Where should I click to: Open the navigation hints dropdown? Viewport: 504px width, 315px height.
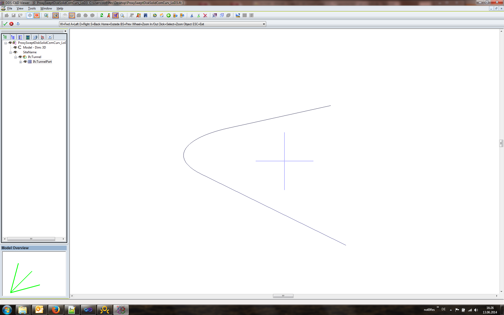click(x=264, y=24)
